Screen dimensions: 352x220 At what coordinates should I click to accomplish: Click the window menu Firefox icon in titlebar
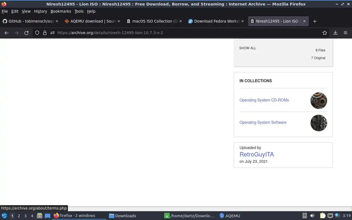(4, 4)
